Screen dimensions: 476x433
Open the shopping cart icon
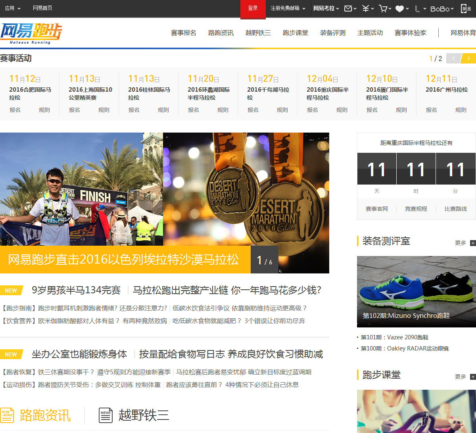(384, 8)
